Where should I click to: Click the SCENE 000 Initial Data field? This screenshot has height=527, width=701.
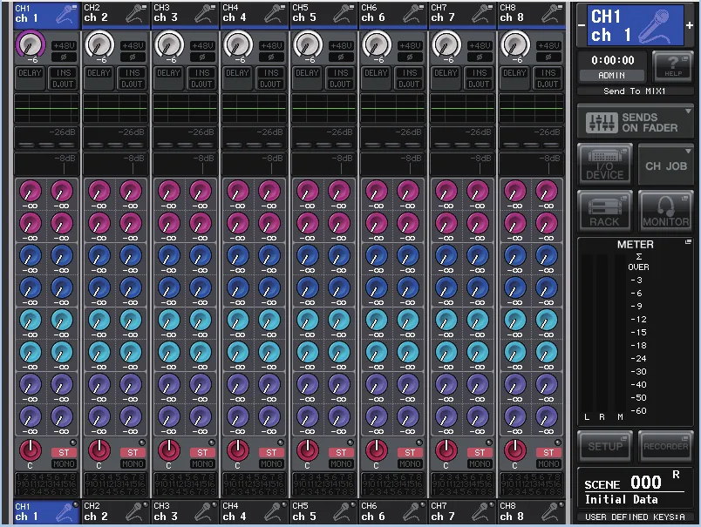pos(636,490)
